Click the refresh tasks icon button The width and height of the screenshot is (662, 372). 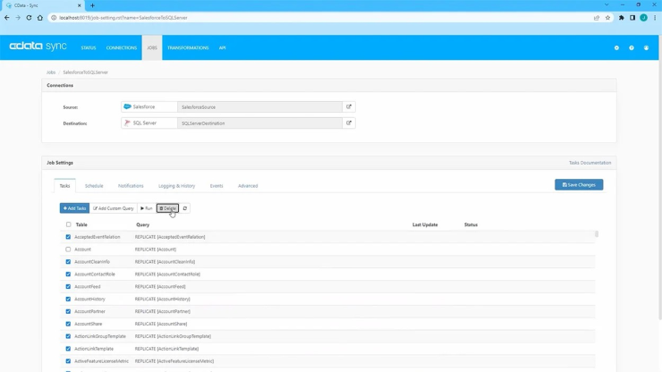pos(185,208)
